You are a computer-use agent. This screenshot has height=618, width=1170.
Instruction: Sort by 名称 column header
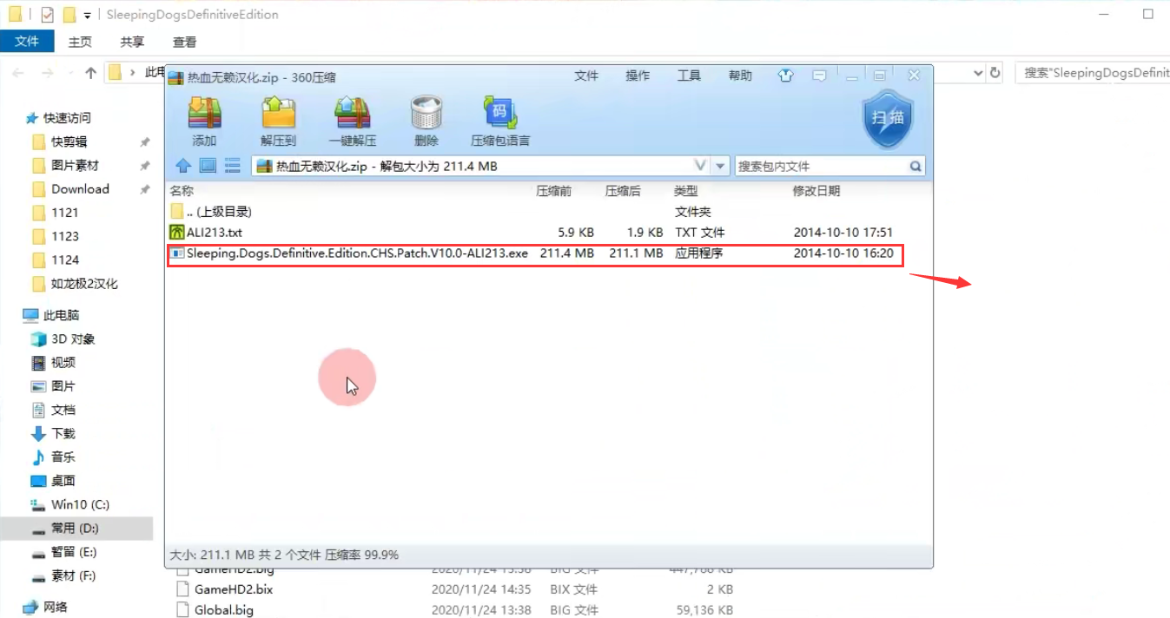[x=182, y=191]
